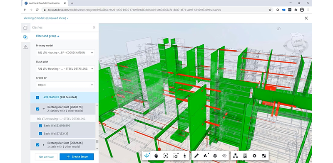Reload the browser page

37,10
